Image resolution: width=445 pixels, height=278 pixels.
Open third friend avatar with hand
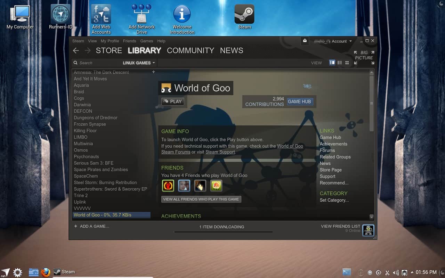(x=200, y=186)
